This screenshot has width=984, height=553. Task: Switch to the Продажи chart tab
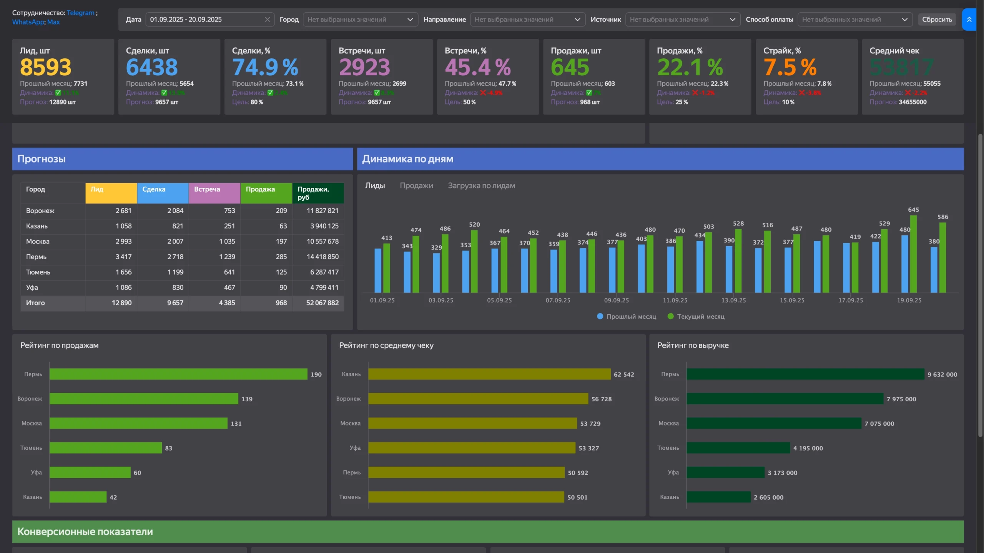point(416,185)
